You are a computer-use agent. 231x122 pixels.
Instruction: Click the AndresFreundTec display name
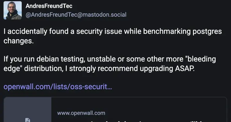(x=49, y=6)
